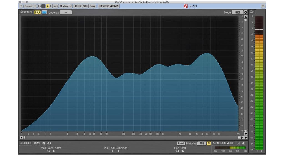Select the Statistics tab
The image size is (284, 156).
[x=26, y=143]
